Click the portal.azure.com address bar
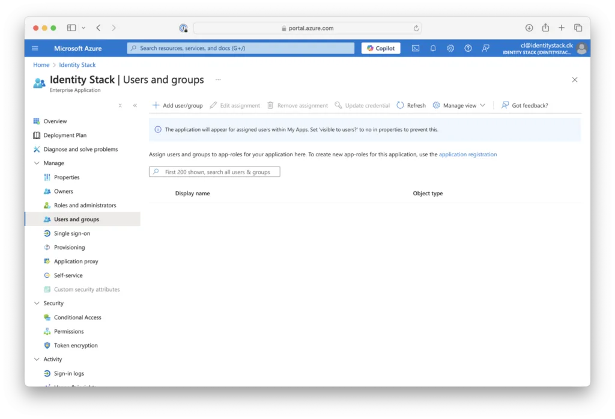Screen dimensions: 615x419 pyautogui.click(x=307, y=28)
